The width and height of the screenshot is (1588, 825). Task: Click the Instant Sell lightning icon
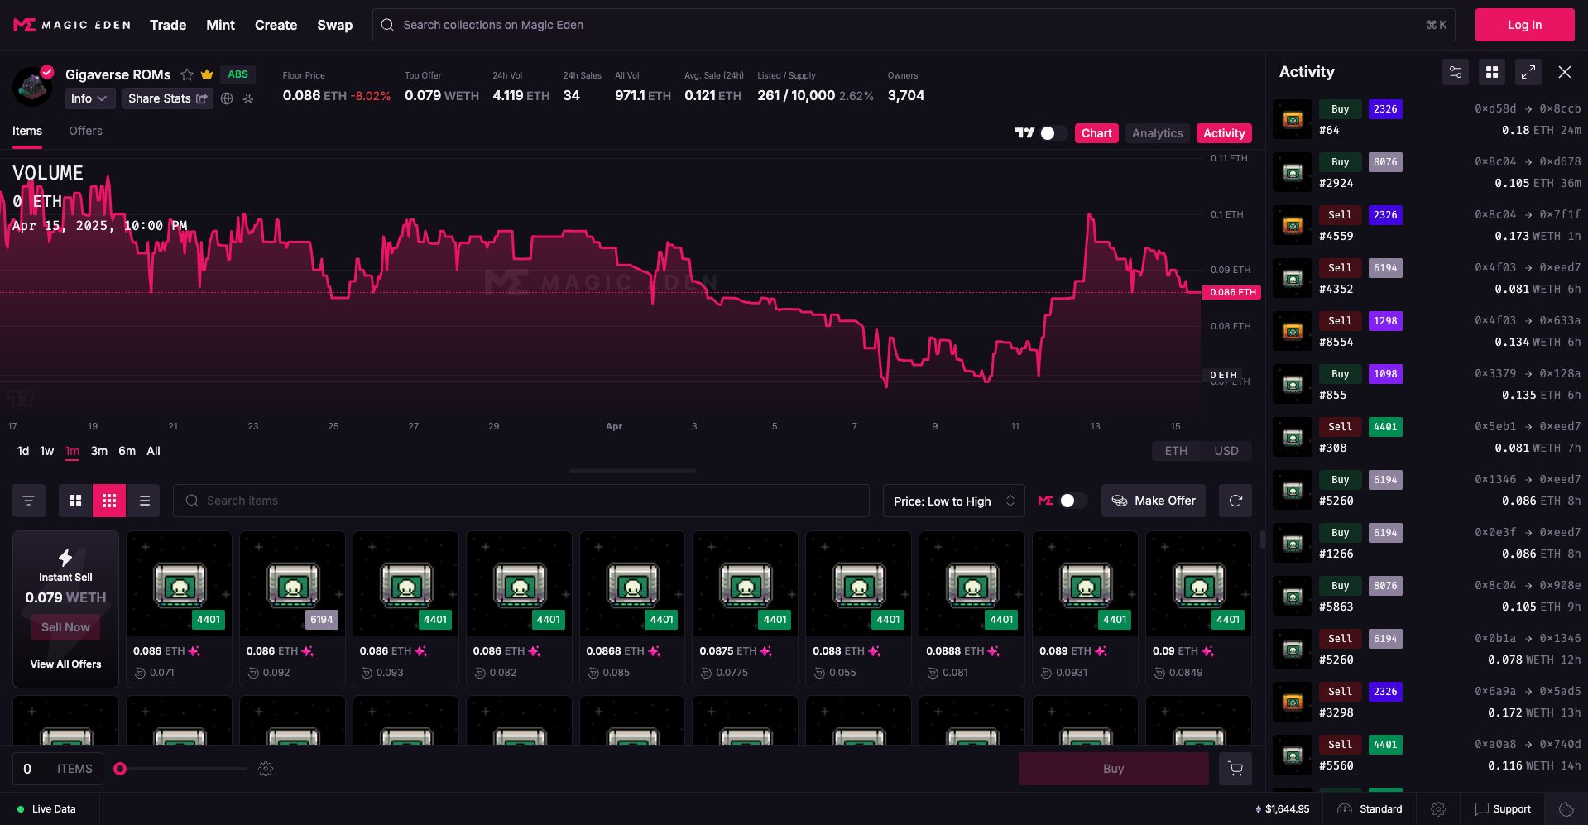click(65, 557)
